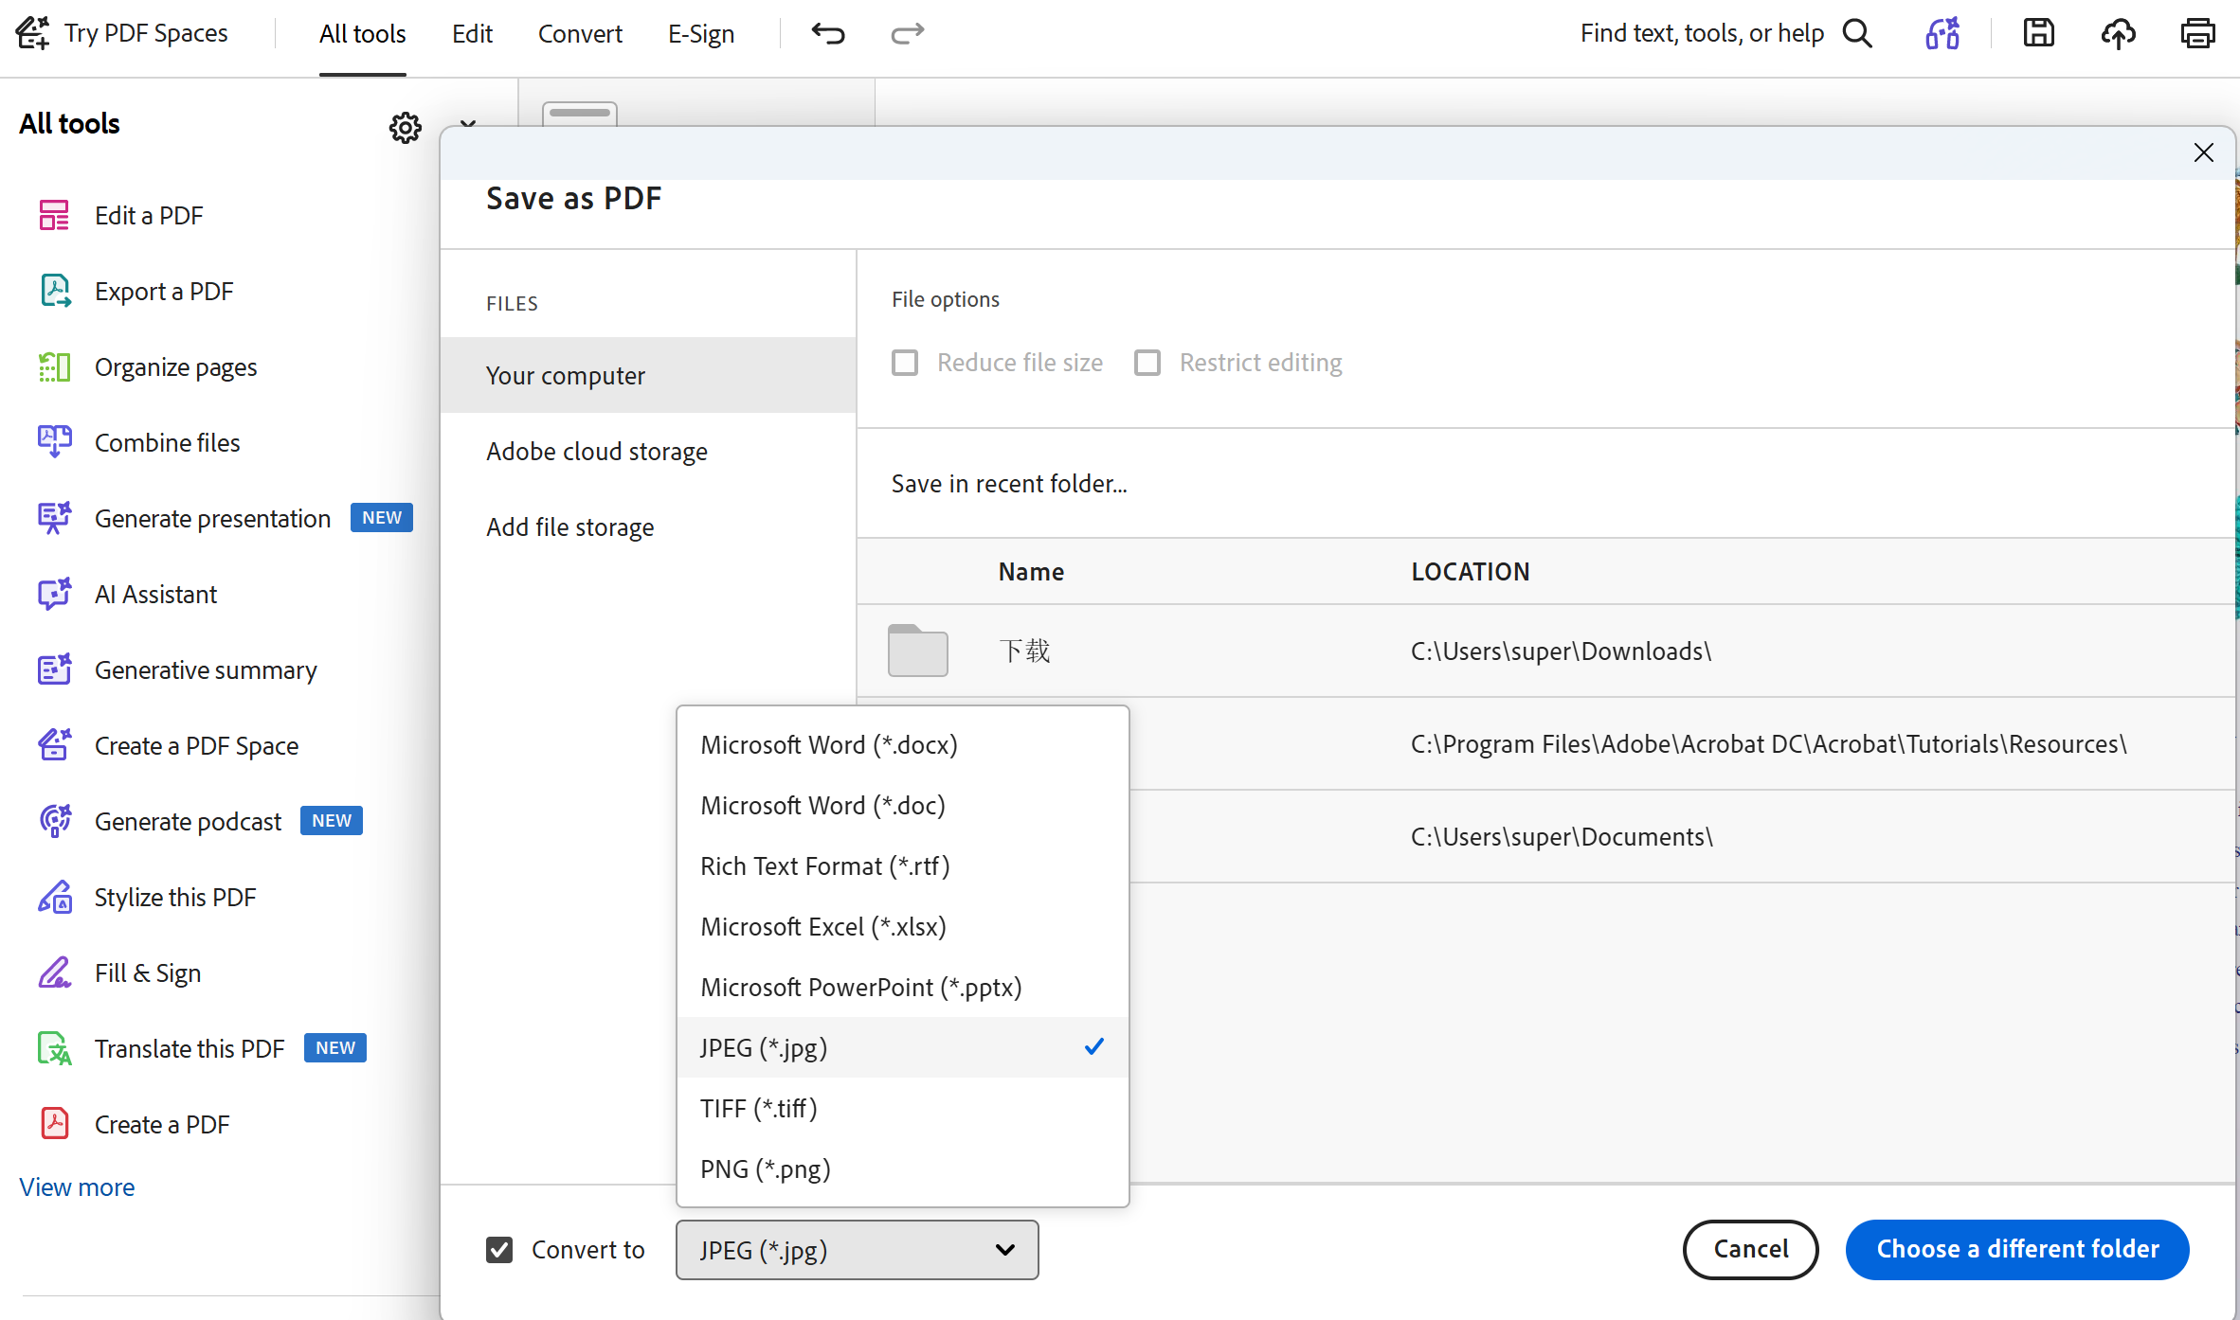
Task: Click the Save file icon
Action: pyautogui.click(x=2038, y=33)
